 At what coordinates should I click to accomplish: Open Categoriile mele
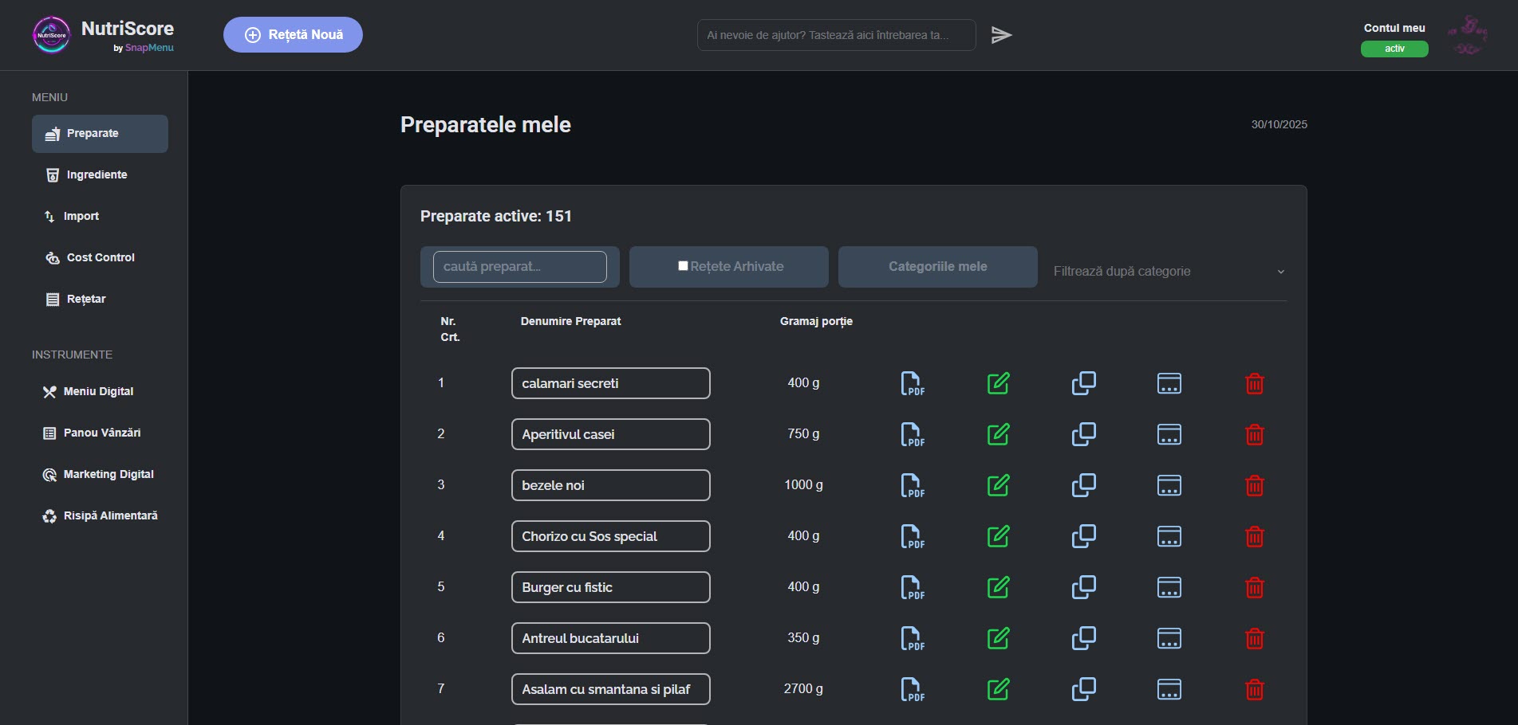[936, 266]
